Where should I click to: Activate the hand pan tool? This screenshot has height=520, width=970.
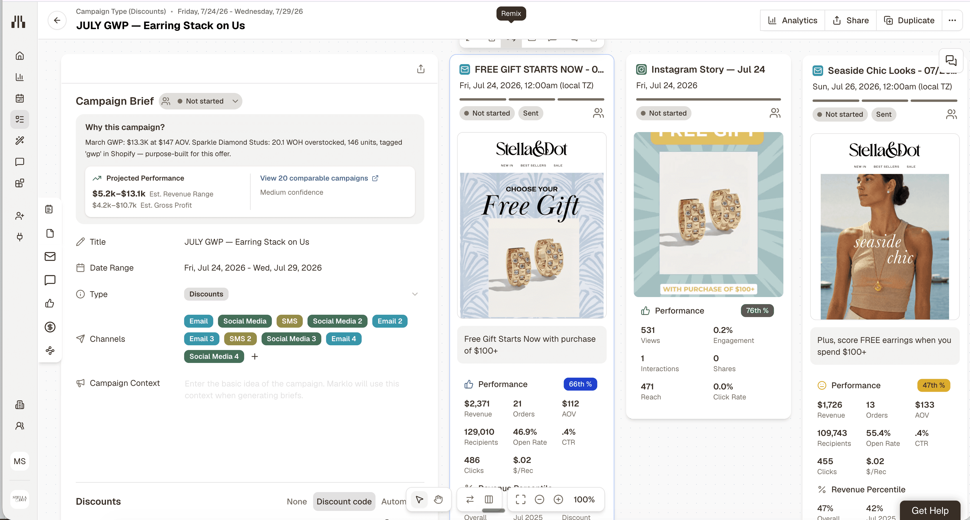pos(438,499)
